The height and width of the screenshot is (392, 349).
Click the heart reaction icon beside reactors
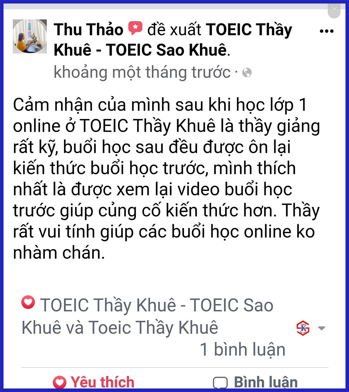28,302
